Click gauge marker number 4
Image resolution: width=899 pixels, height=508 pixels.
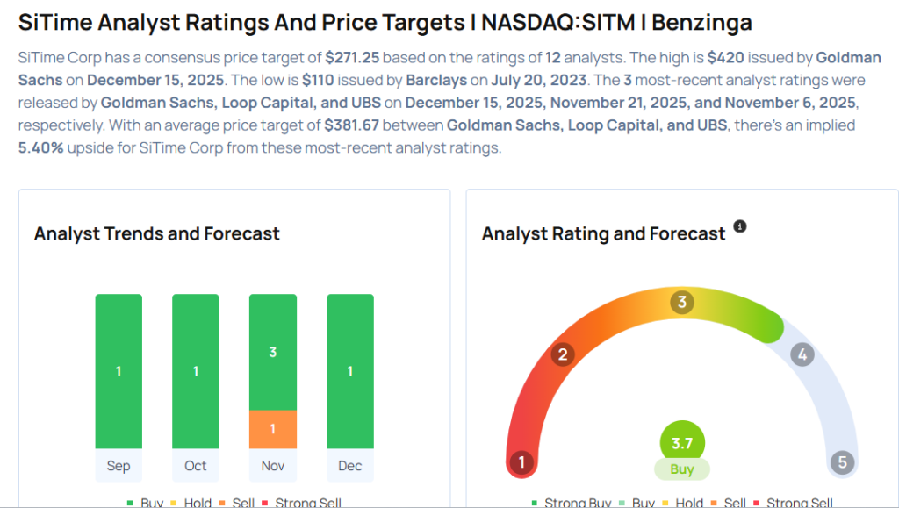801,354
